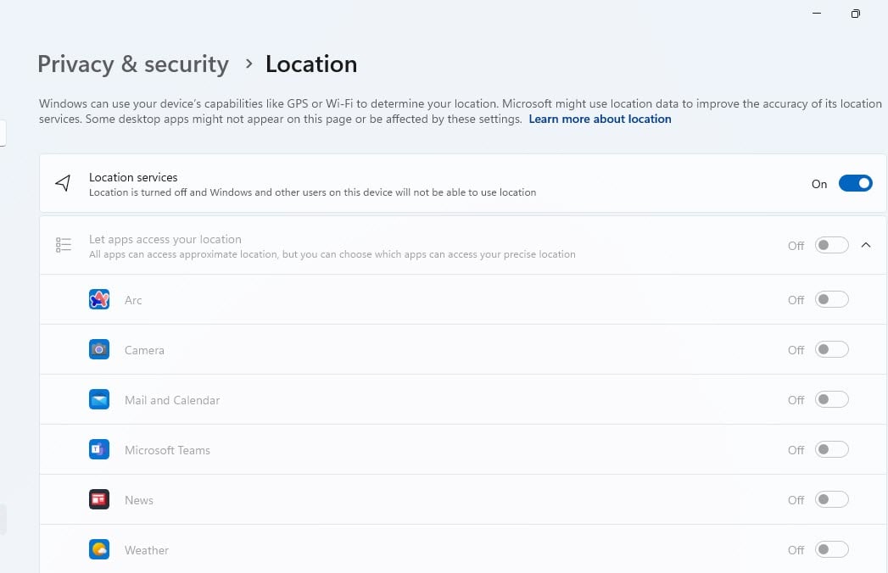Image resolution: width=888 pixels, height=573 pixels.
Task: Select the Mail and Calendar name
Action: point(172,400)
